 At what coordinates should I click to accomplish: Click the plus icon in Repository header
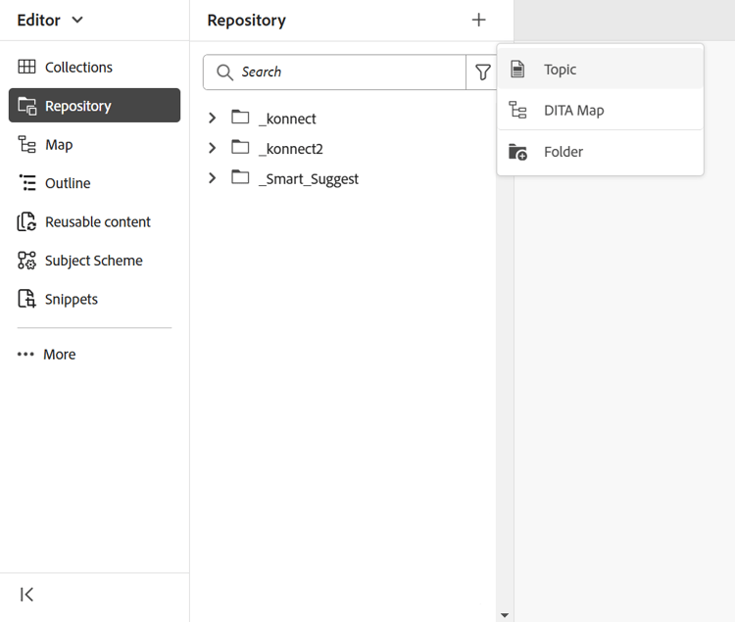pos(478,20)
